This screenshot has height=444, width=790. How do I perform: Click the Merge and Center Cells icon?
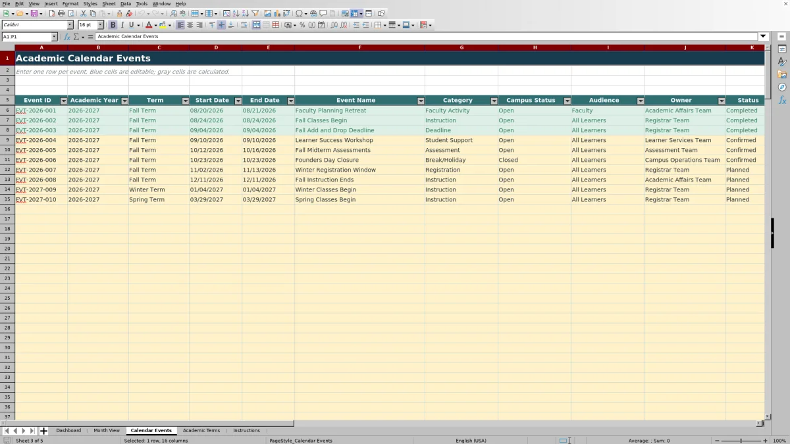256,25
